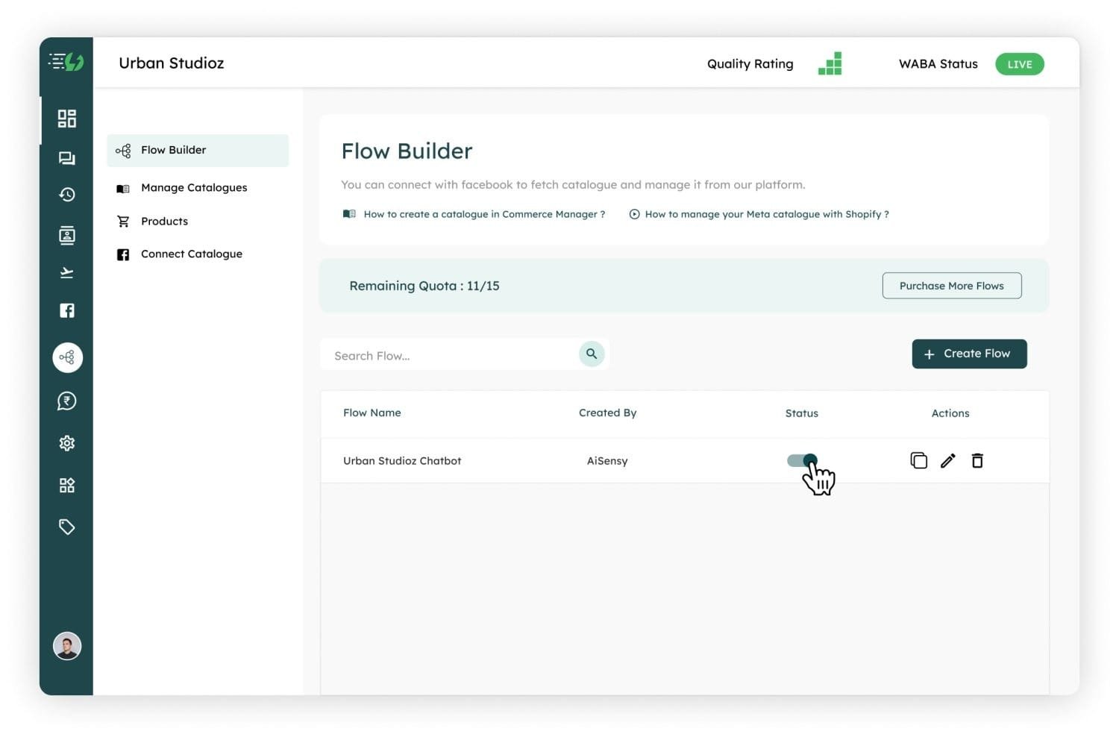Select Products in side menu
This screenshot has height=737, width=1119.
click(x=164, y=222)
